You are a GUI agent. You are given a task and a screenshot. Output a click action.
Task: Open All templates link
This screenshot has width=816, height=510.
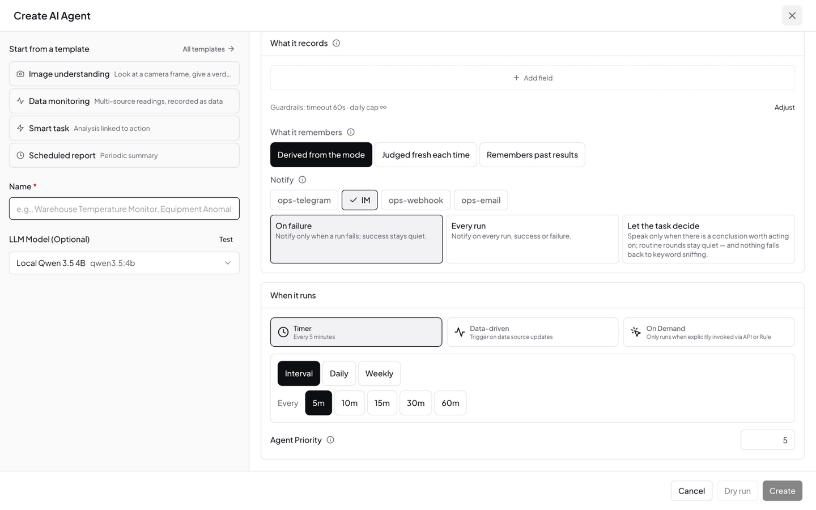click(x=209, y=49)
